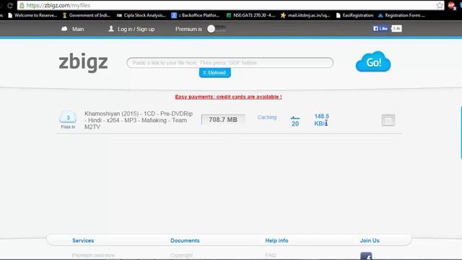This screenshot has height=260, width=462.
Task: Open the Help info footer section
Action: tap(276, 240)
